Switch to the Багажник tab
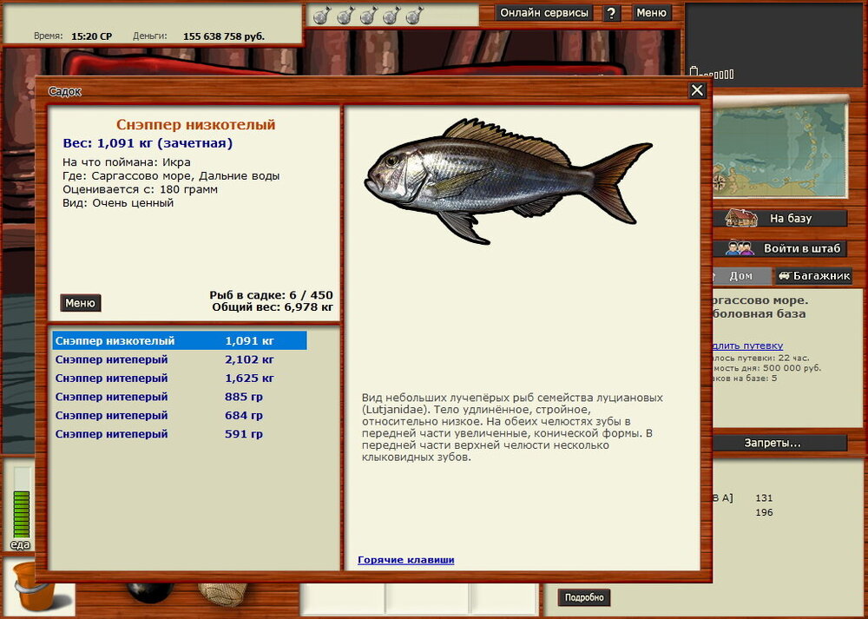 tap(813, 276)
